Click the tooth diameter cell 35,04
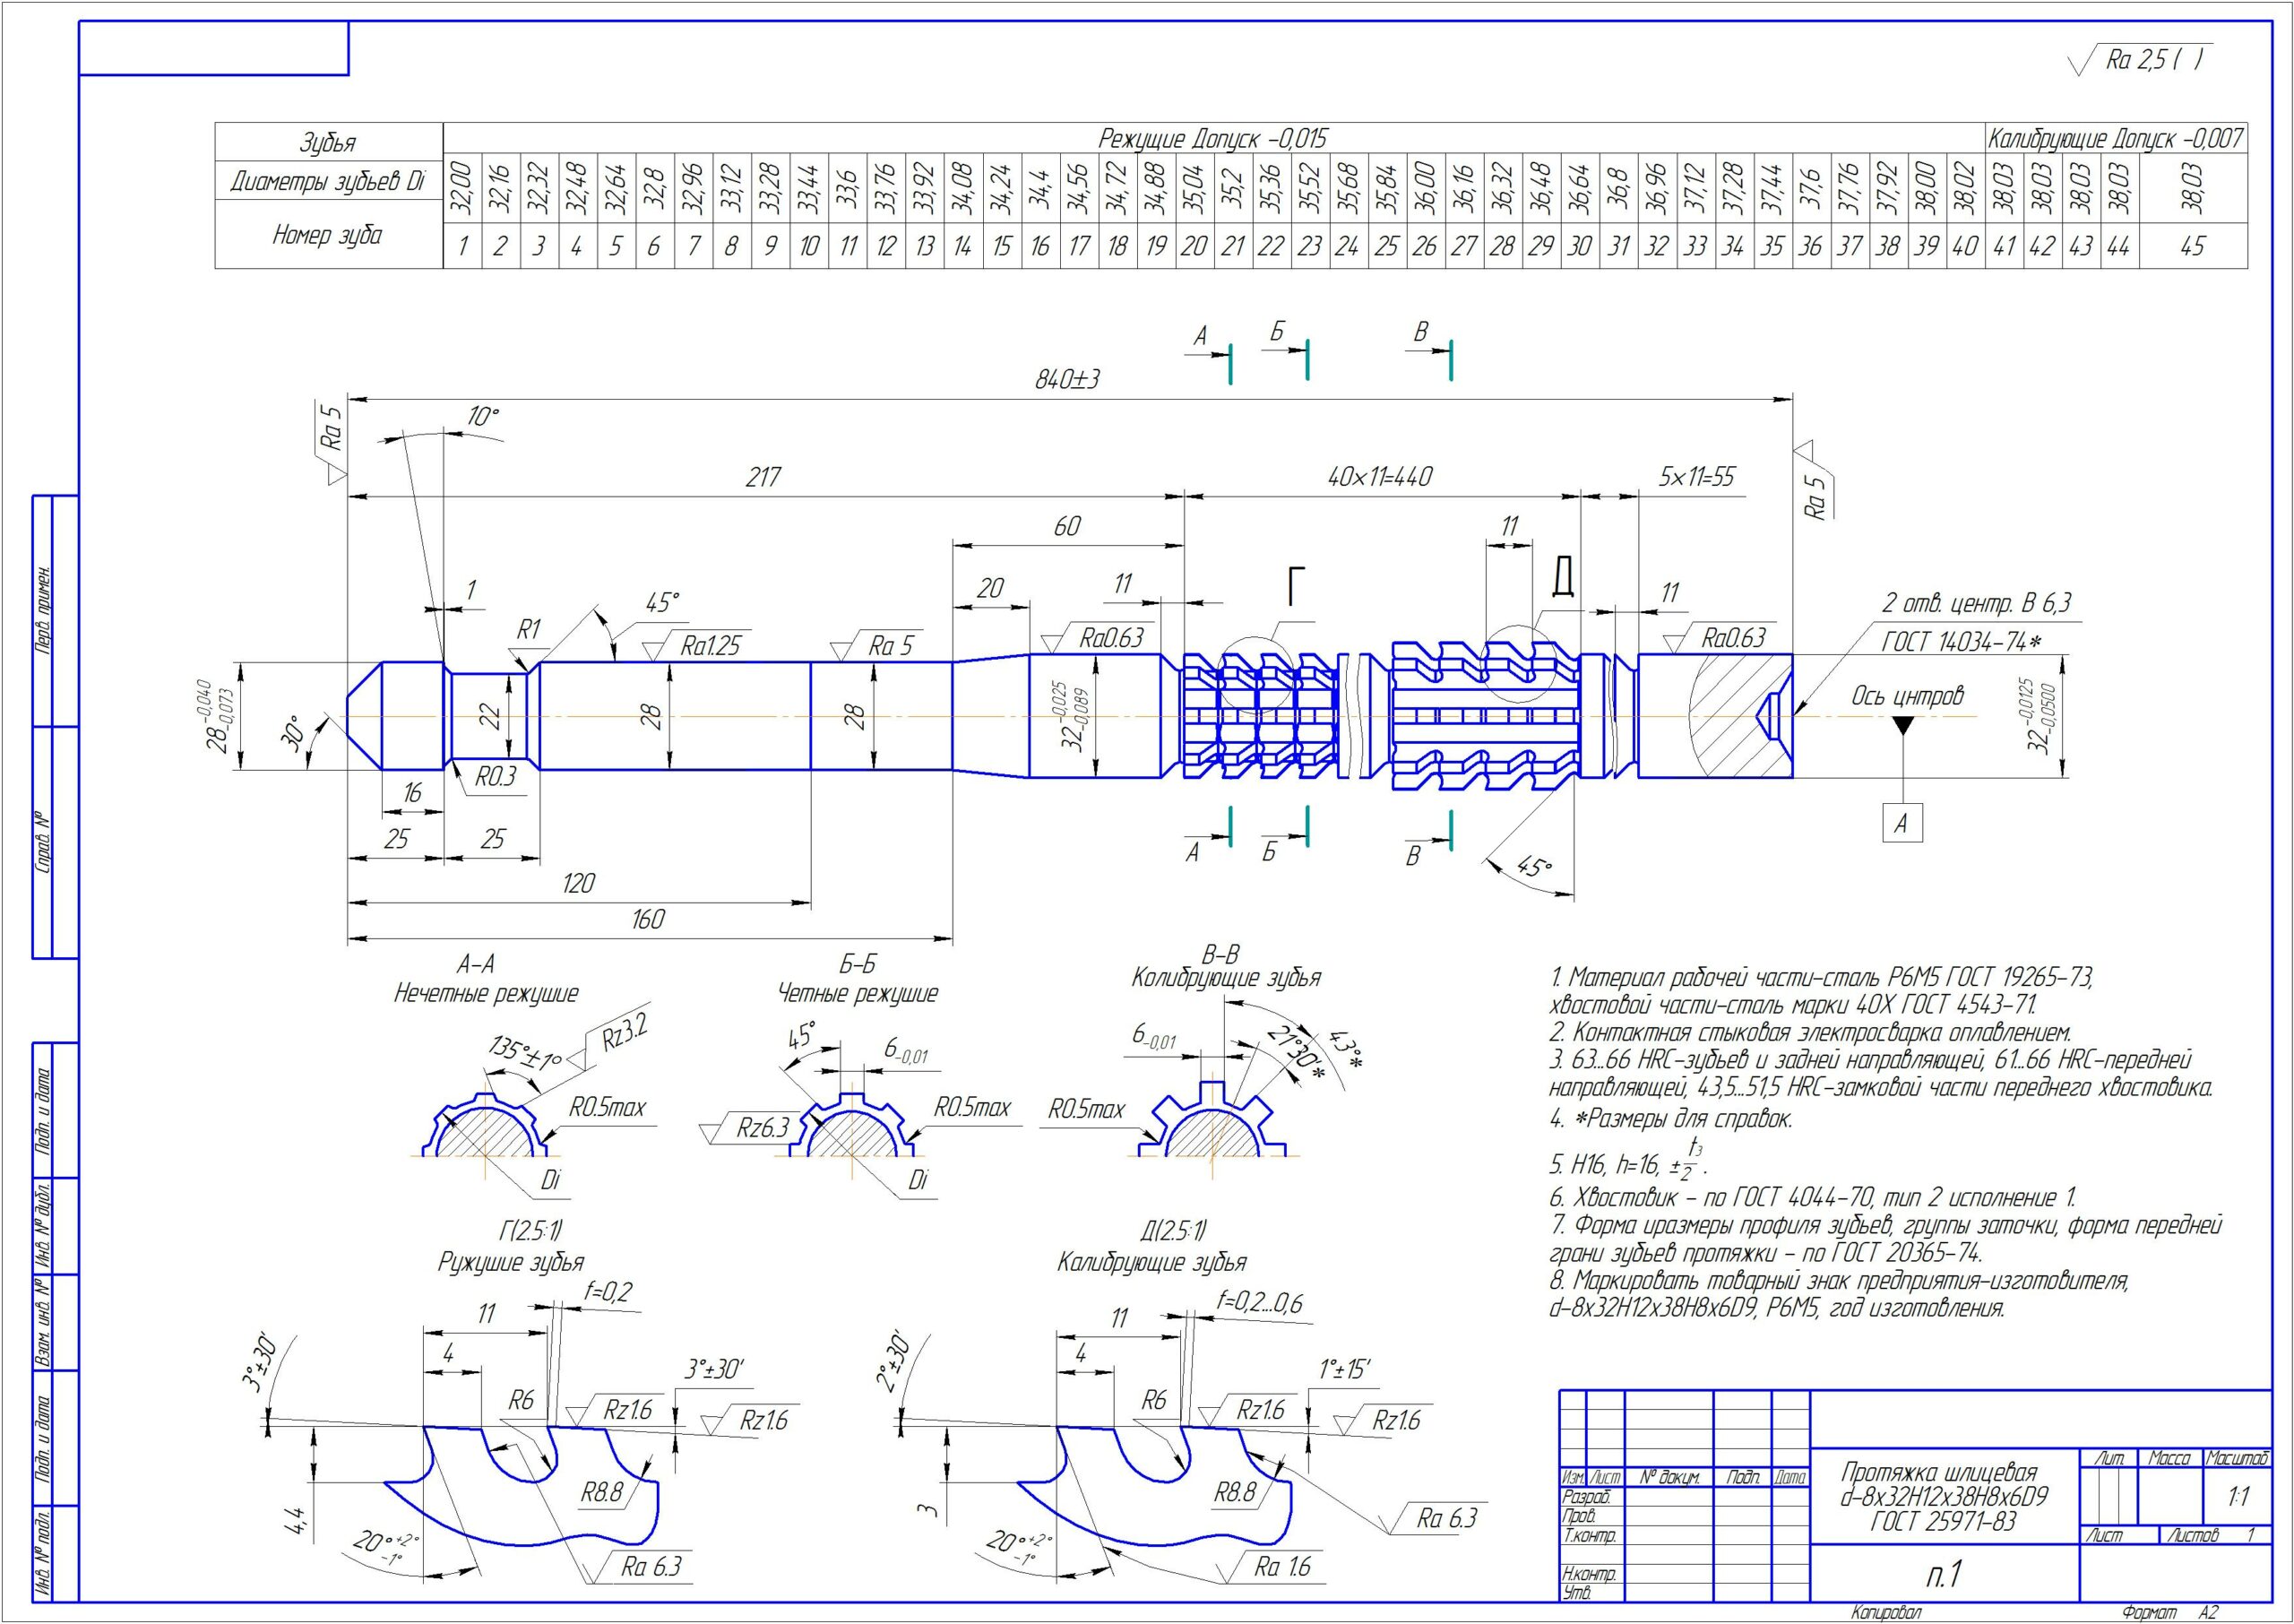2294x1624 pixels. pos(1194,187)
